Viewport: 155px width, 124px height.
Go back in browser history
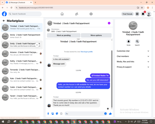pos(3,8)
